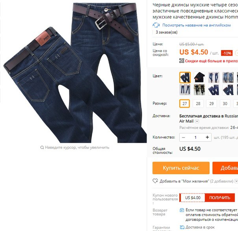Image resolution: width=238 pixels, height=231 pixels.
Task: Click the on-time delivery guarantee icon
Action: [x=182, y=227]
